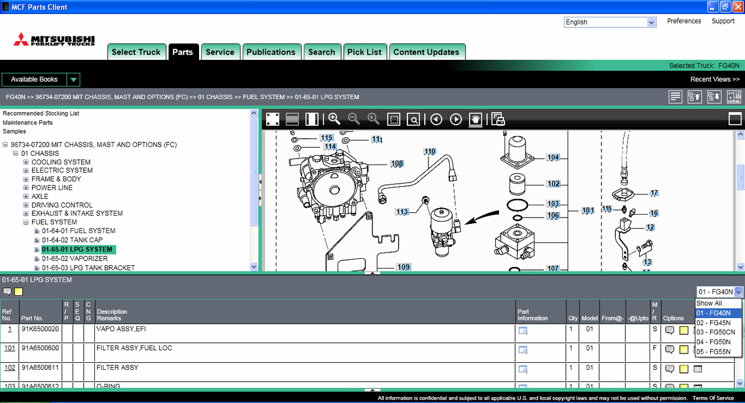Switch to the Select Truck tab

(136, 52)
